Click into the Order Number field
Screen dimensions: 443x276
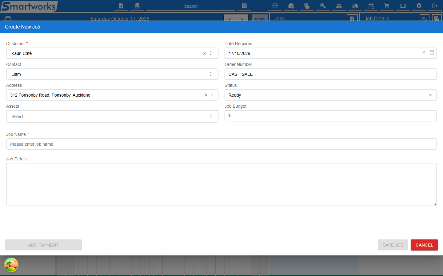click(331, 74)
